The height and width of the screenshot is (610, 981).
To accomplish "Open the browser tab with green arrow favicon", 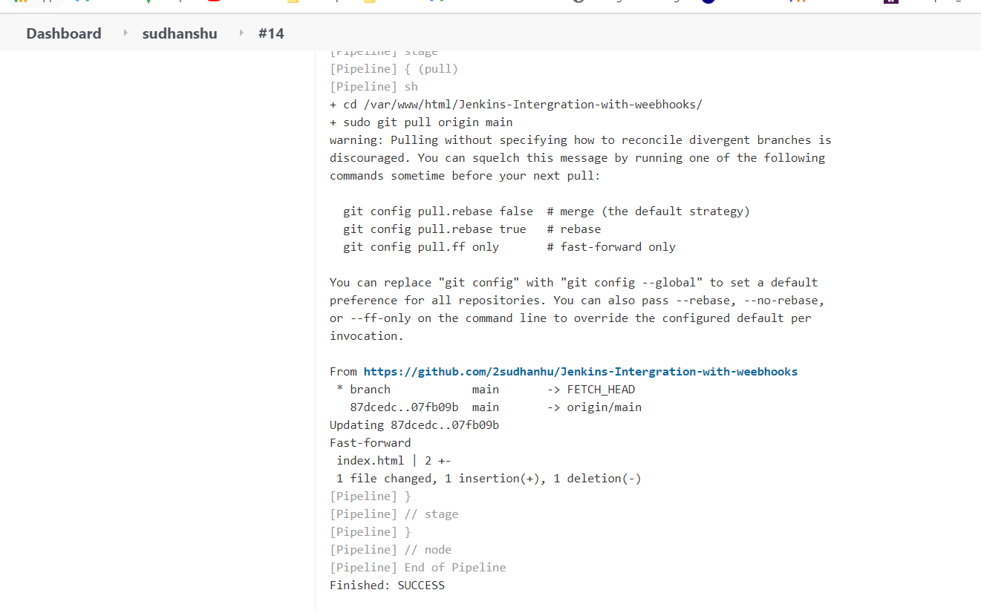I will pos(149,4).
